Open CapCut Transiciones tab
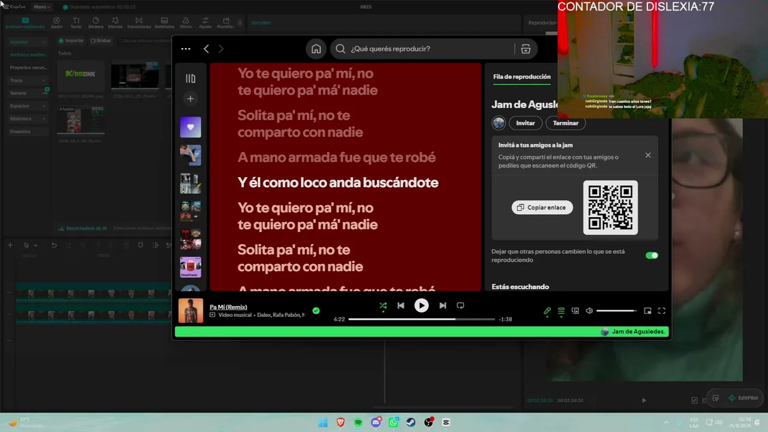This screenshot has height=432, width=768. [139, 23]
